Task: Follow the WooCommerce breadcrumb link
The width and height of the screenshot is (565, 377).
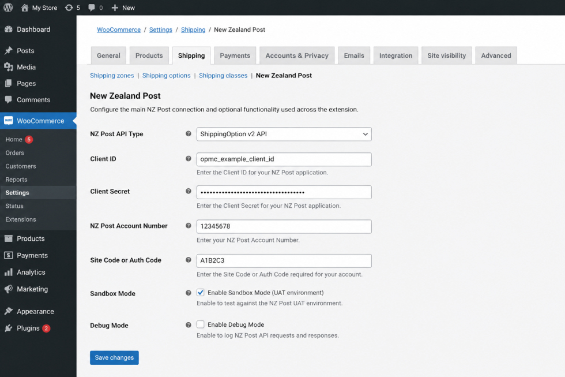Action: click(119, 29)
